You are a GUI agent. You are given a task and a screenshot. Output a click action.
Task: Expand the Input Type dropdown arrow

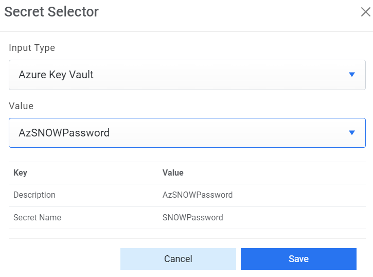(352, 75)
